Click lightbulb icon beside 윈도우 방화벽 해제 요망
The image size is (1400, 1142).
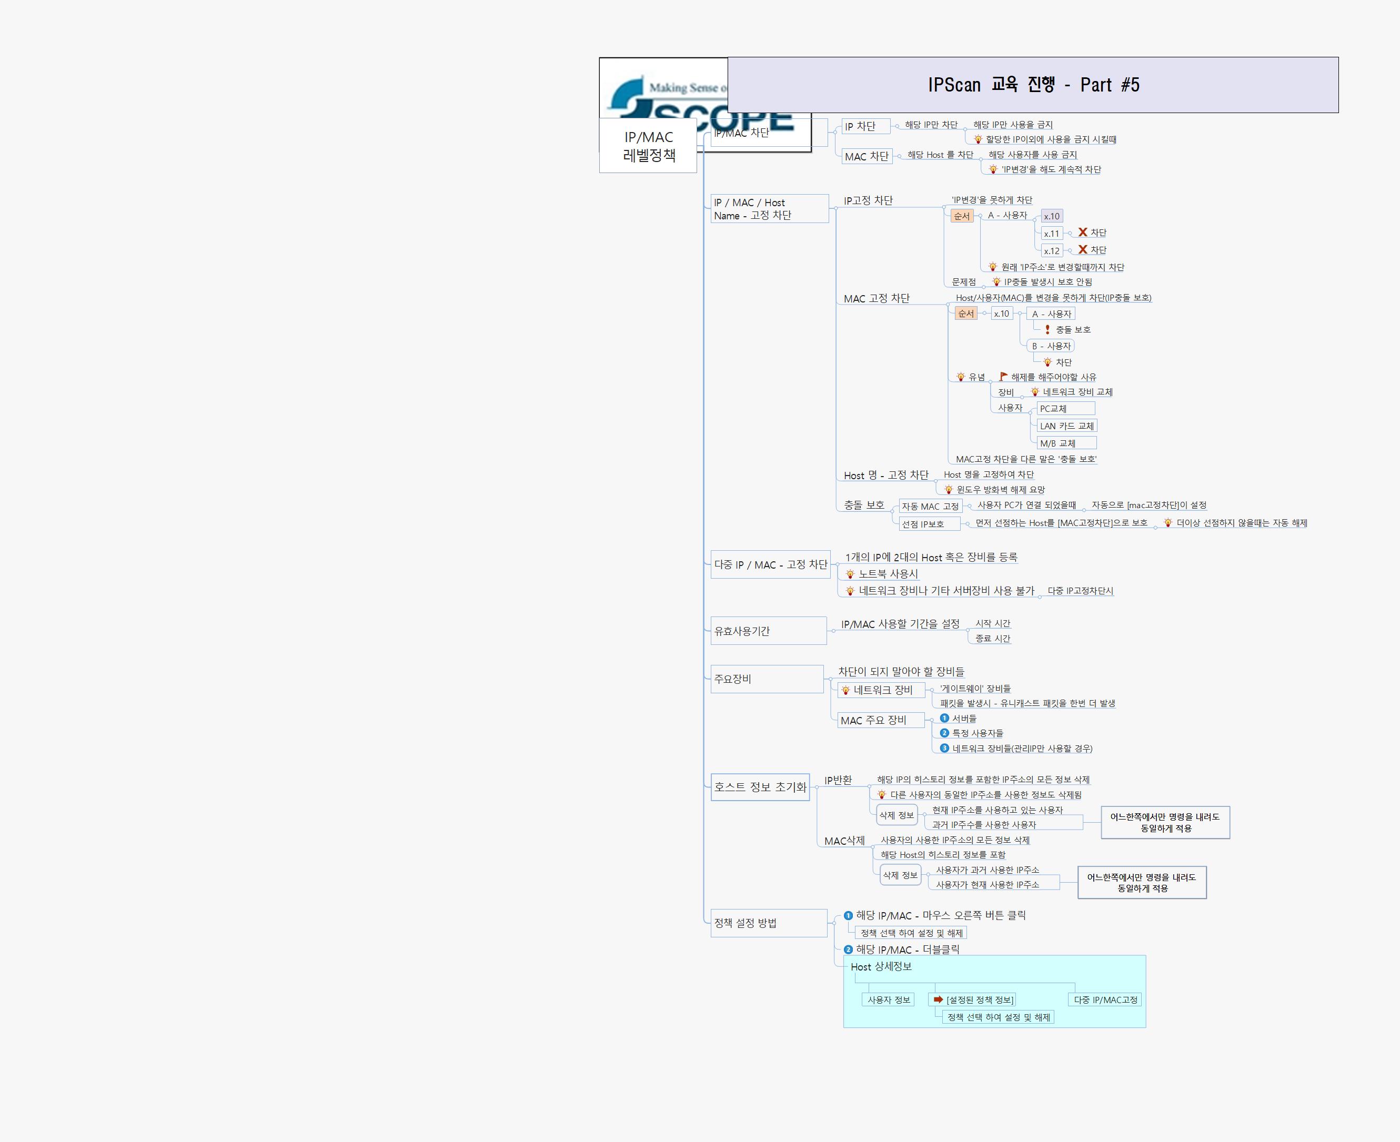pyautogui.click(x=949, y=489)
